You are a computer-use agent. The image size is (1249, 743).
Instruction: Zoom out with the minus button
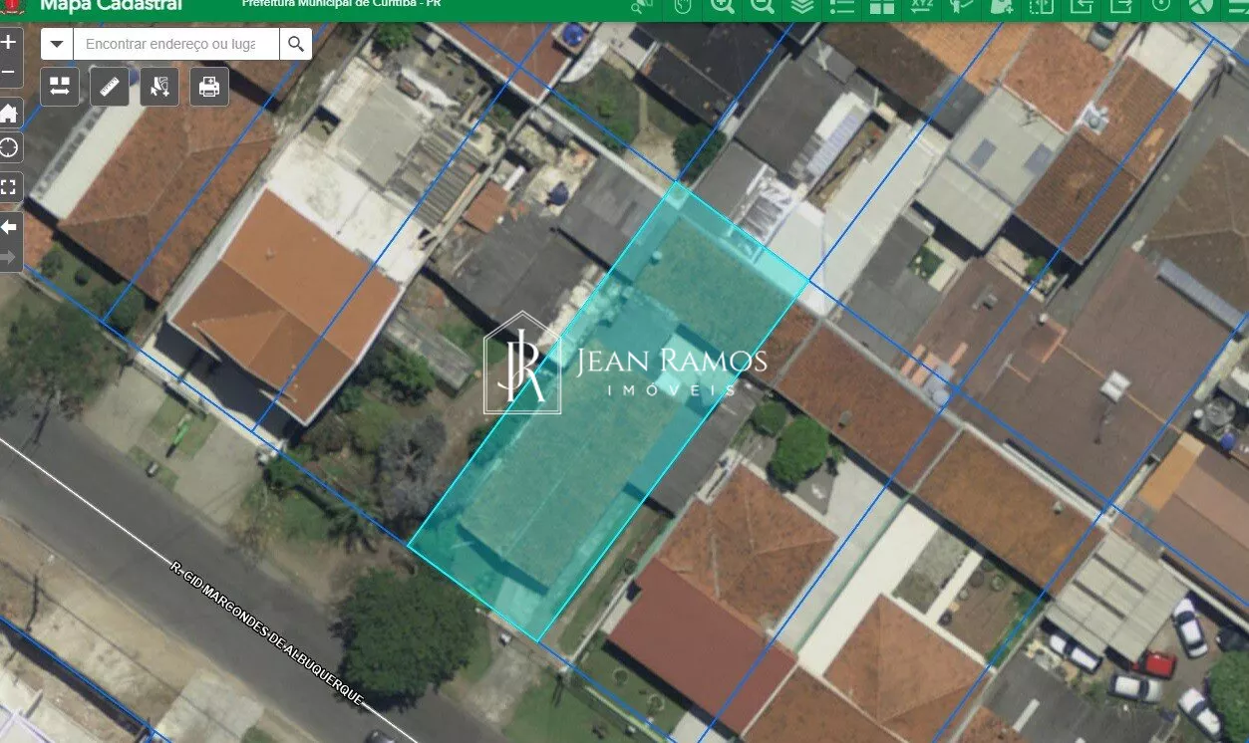tap(9, 73)
